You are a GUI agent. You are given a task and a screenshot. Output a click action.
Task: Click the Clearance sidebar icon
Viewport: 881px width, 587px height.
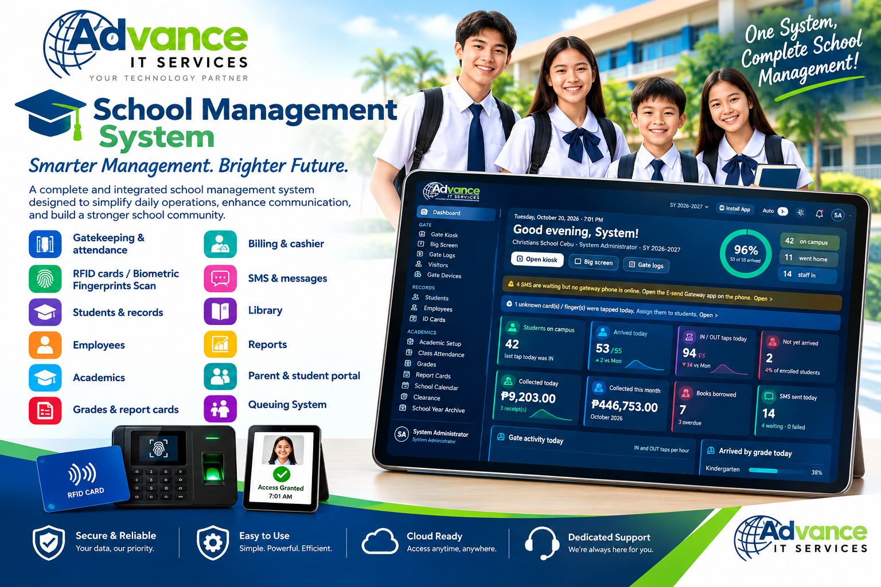pos(404,397)
